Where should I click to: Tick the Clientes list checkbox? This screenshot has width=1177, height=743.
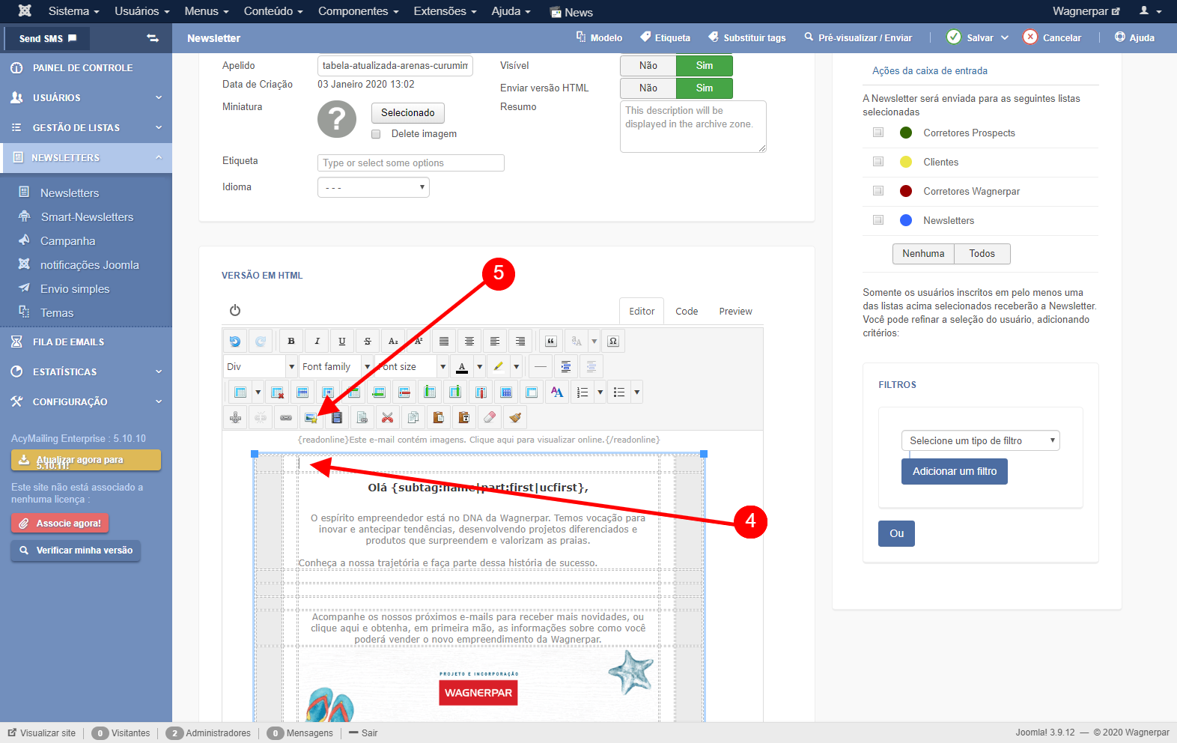point(878,162)
